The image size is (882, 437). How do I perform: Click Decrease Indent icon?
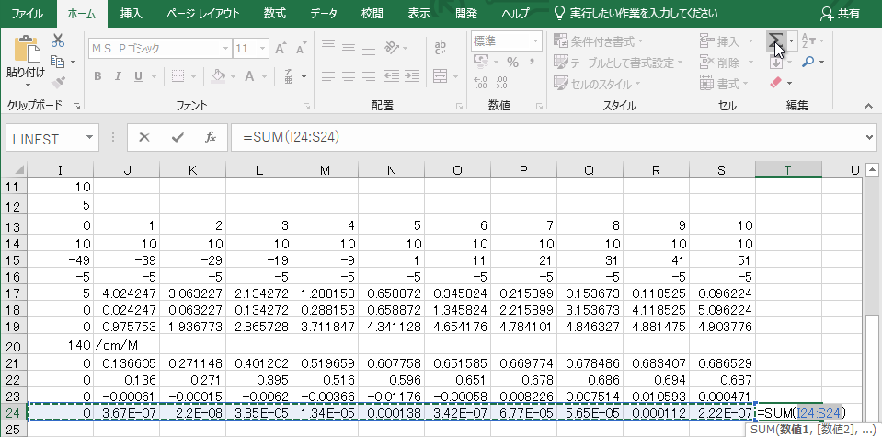[x=392, y=76]
